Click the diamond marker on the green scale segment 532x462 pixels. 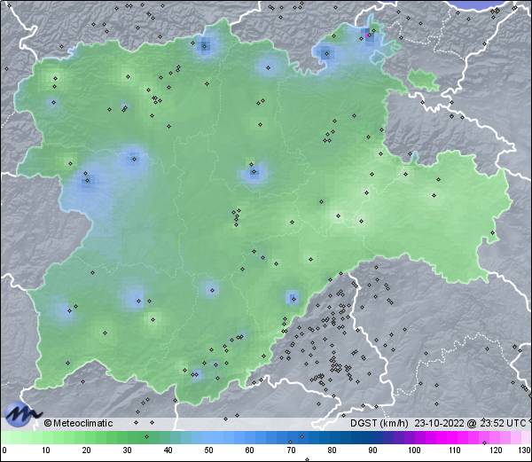coord(146,436)
